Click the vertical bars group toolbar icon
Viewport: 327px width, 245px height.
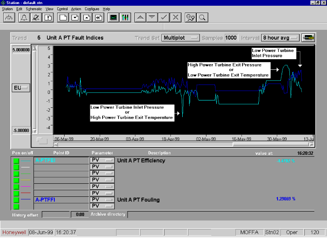(125, 18)
